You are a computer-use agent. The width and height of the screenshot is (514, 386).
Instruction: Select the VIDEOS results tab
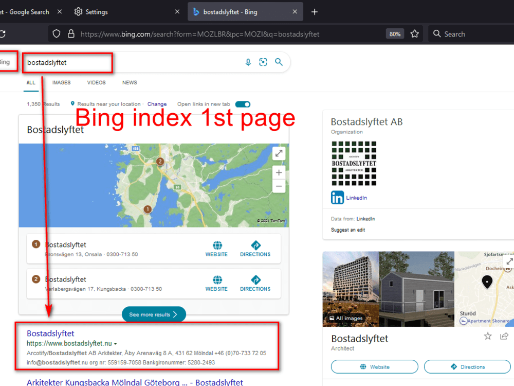click(97, 83)
